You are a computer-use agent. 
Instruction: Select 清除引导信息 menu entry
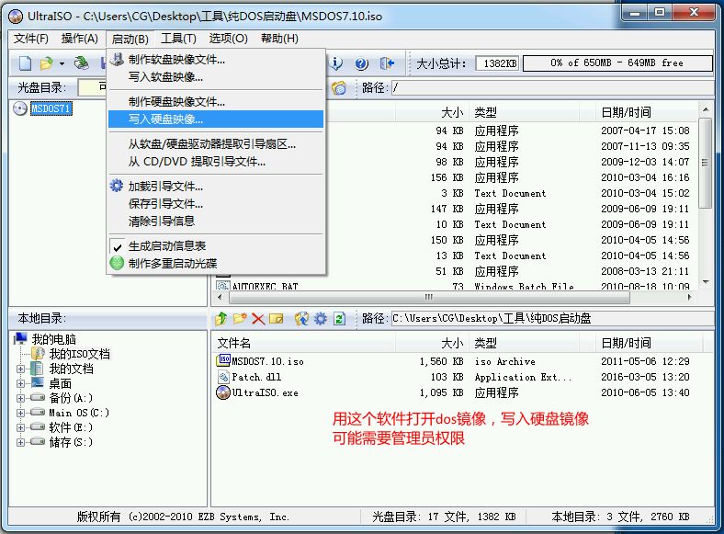pos(216,221)
